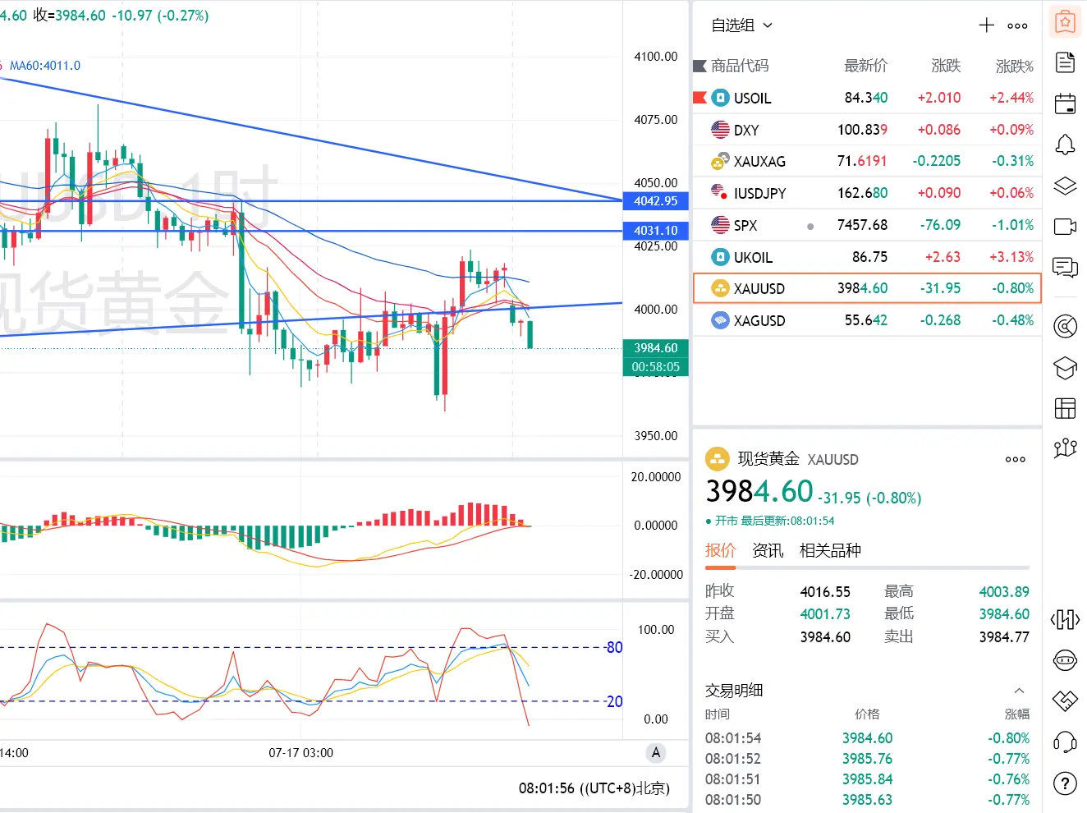Sort by 最新价 column header
The image size is (1087, 813).
click(x=866, y=66)
